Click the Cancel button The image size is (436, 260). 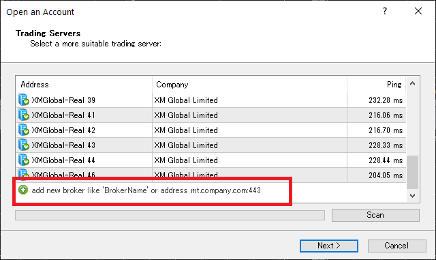[396, 246]
